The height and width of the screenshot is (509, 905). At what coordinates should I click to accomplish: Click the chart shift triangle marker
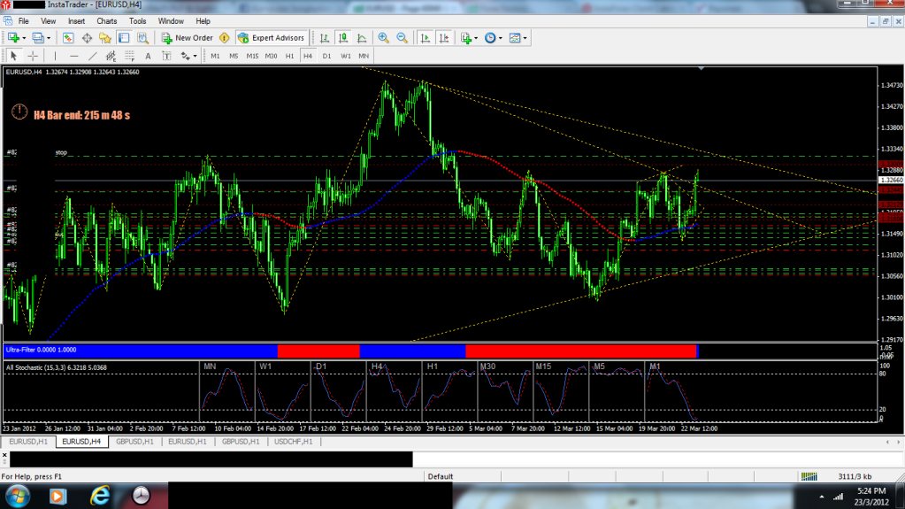(702, 69)
